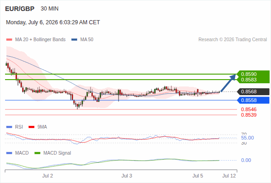Click the green MACD Signal legend marker
271x183 pixels.
(37, 153)
